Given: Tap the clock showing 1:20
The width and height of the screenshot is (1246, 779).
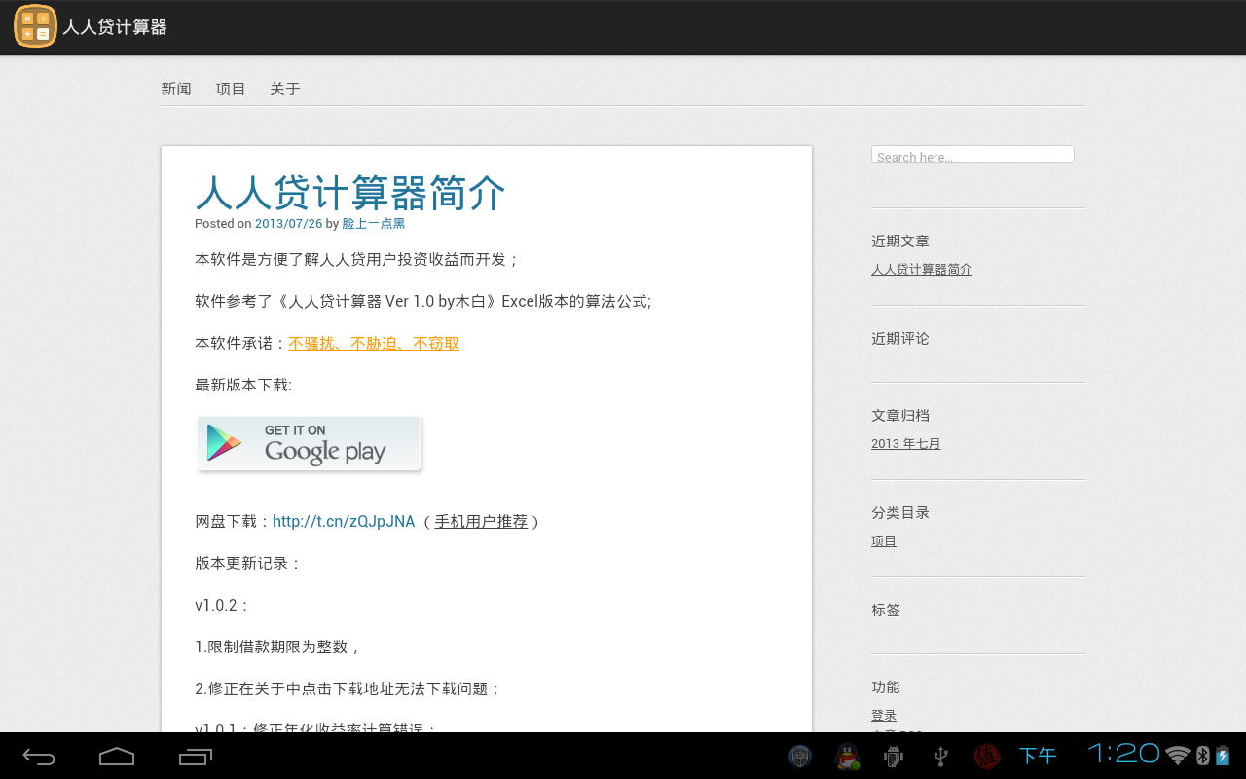Looking at the screenshot, I should point(1124,754).
